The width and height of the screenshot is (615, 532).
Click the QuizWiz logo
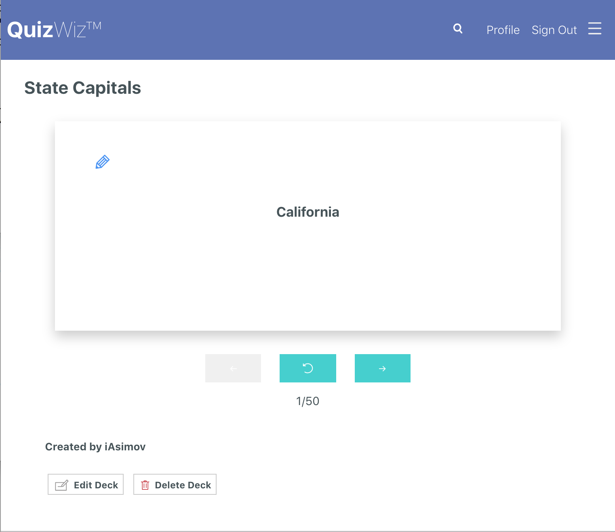tap(47, 30)
